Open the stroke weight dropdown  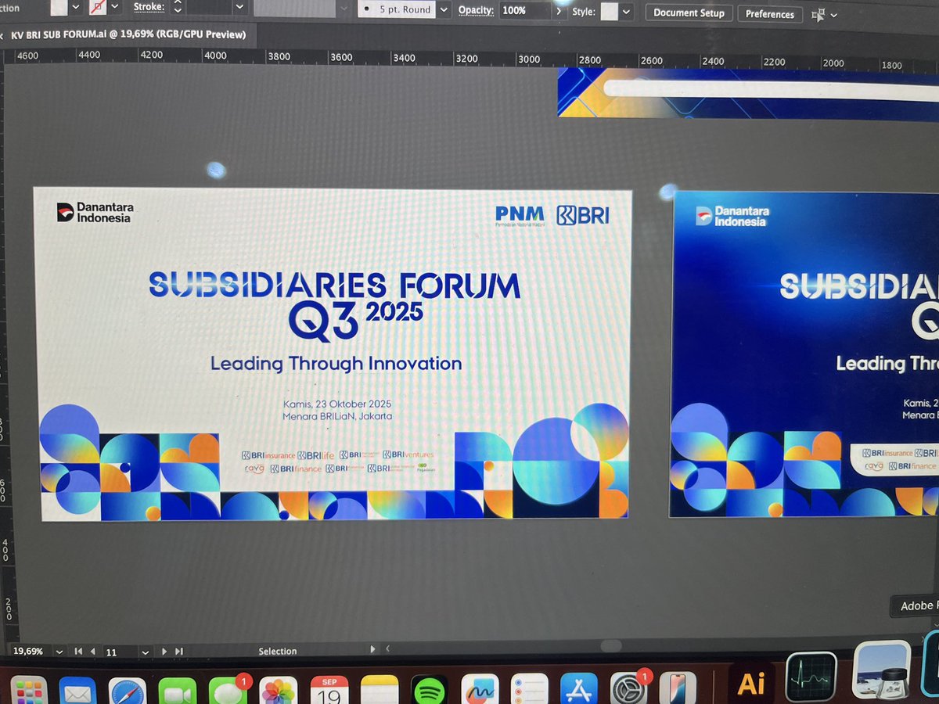[240, 9]
